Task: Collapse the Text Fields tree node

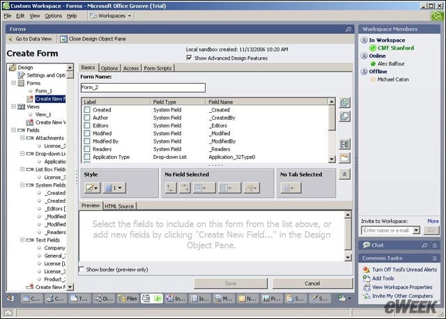Action: tap(22, 240)
